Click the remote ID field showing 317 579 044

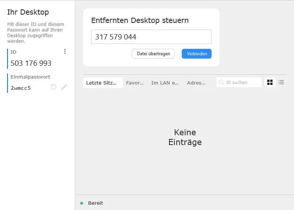(151, 37)
